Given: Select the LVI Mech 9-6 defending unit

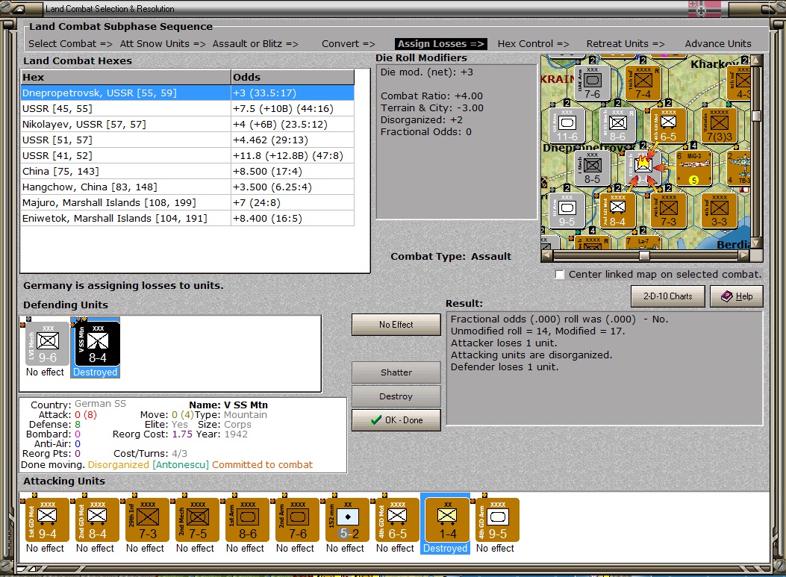Looking at the screenshot, I should 46,344.
